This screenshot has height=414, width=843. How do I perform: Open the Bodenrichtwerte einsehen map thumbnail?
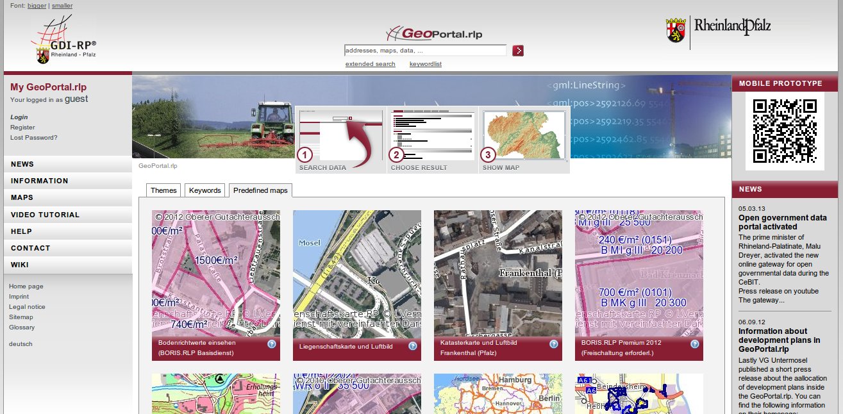pos(216,274)
